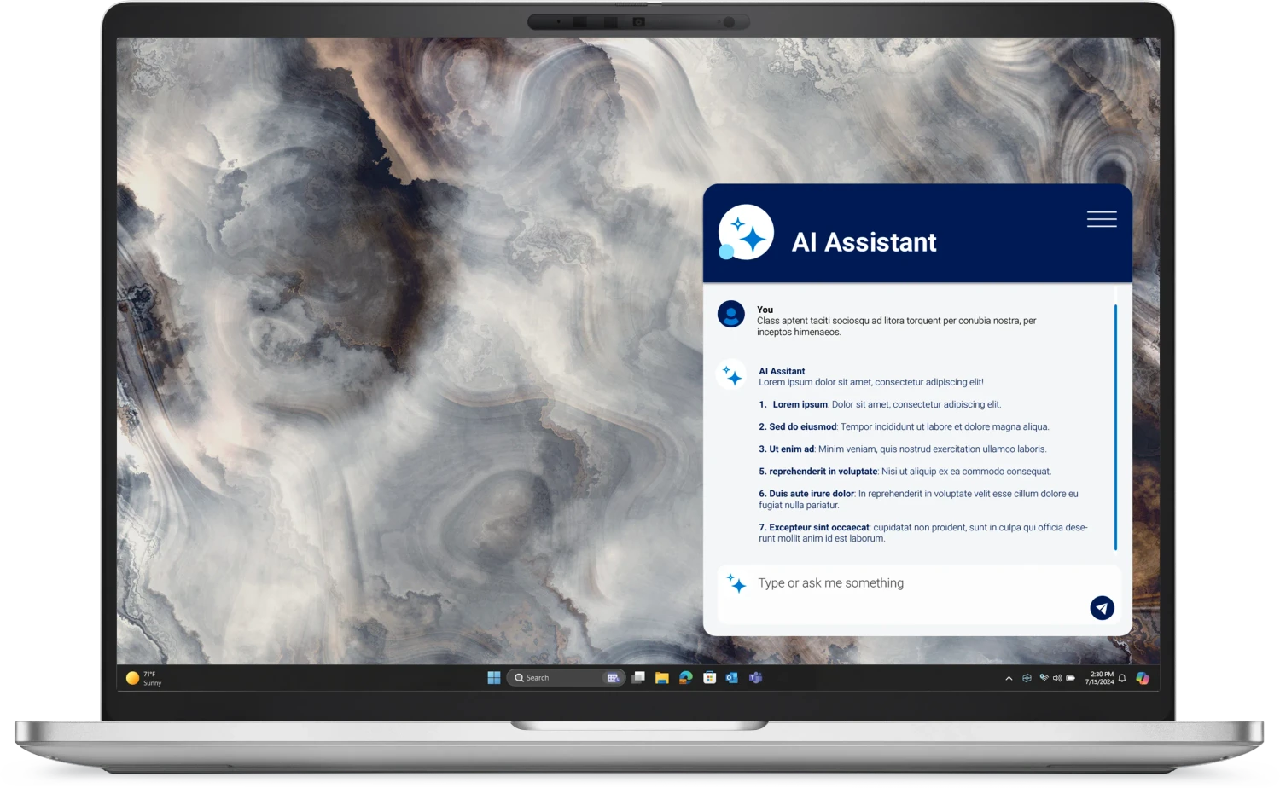Viewport: 1280px width, 788px height.
Task: Open the hamburger menu in AI Assistant
Action: [1101, 219]
